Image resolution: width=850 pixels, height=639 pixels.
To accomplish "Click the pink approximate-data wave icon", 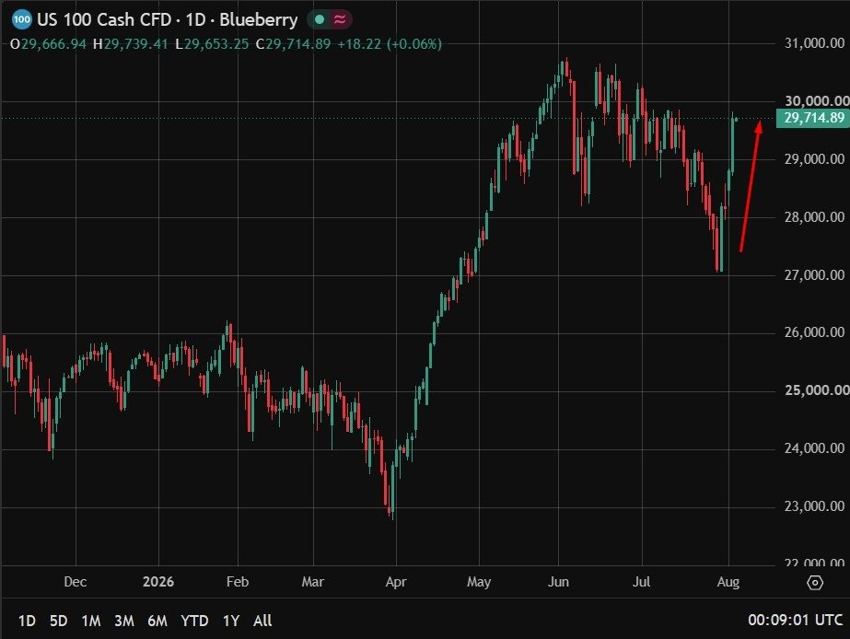I will 340,20.
